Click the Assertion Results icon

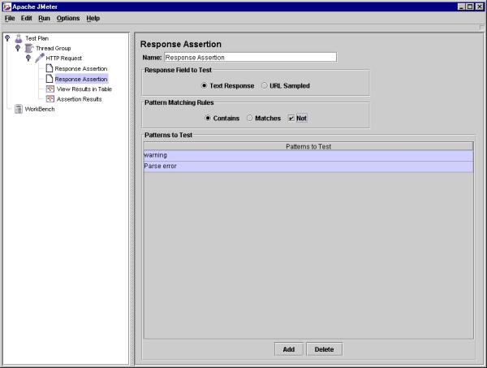tap(50, 99)
